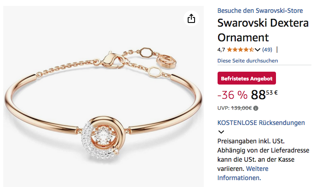Open the 49 customer reviews link
Image resolution: width=316 pixels, height=187 pixels.
267,50
